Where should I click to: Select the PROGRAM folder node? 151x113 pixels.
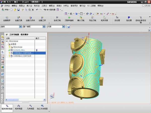point(18,47)
